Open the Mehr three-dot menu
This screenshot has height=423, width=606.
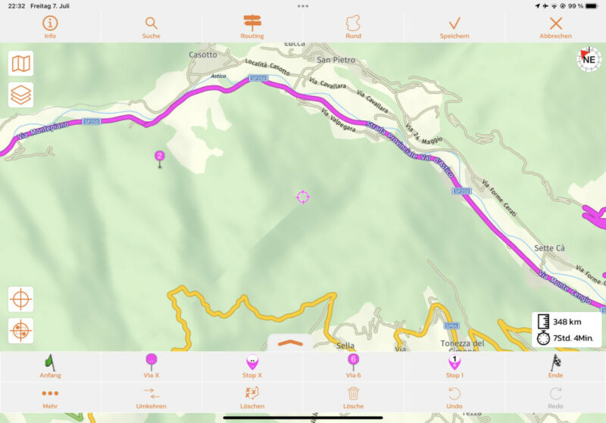coord(50,399)
